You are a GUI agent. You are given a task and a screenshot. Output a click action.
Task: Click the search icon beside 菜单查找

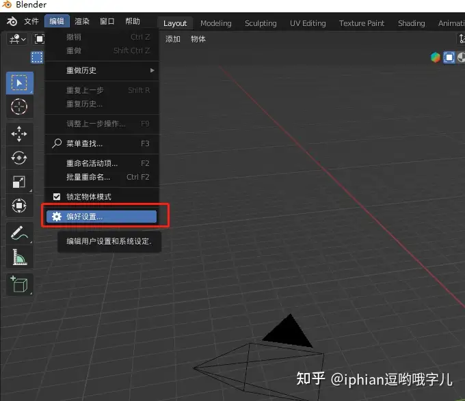(x=56, y=143)
